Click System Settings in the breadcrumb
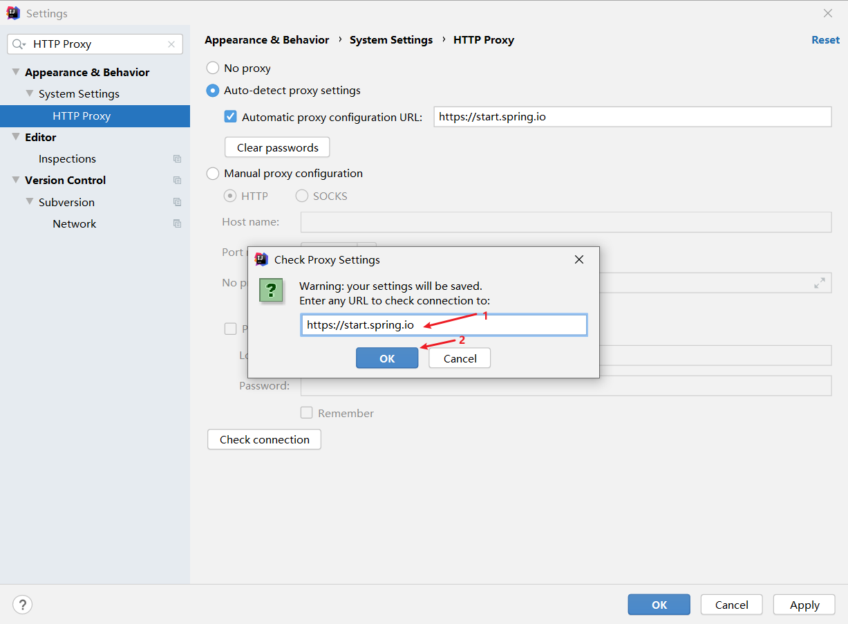The image size is (848, 624). pos(391,39)
